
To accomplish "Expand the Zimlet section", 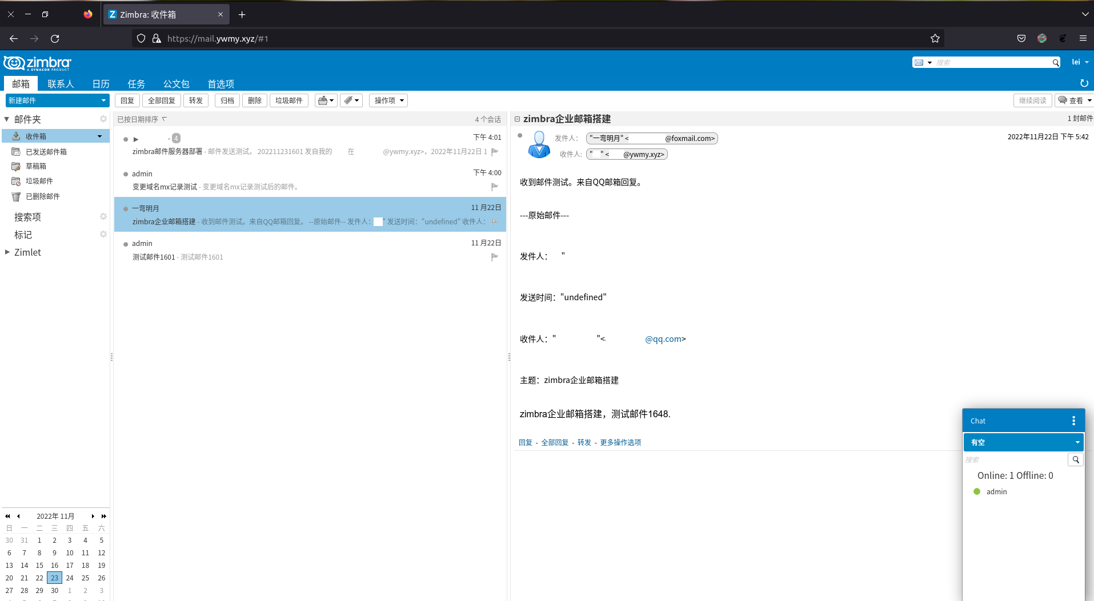I will [7, 252].
